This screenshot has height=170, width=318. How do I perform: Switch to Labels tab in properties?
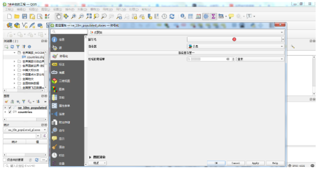pyautogui.click(x=67, y=64)
